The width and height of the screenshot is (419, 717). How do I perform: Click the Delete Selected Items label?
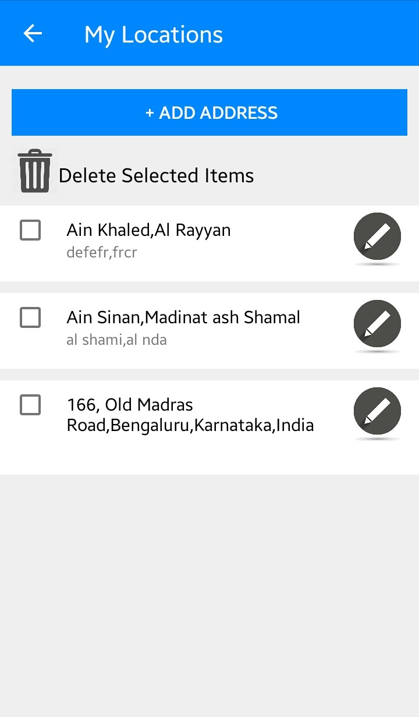click(156, 175)
